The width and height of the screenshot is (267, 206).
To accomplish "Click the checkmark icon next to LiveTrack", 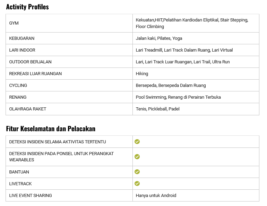I will (137, 183).
